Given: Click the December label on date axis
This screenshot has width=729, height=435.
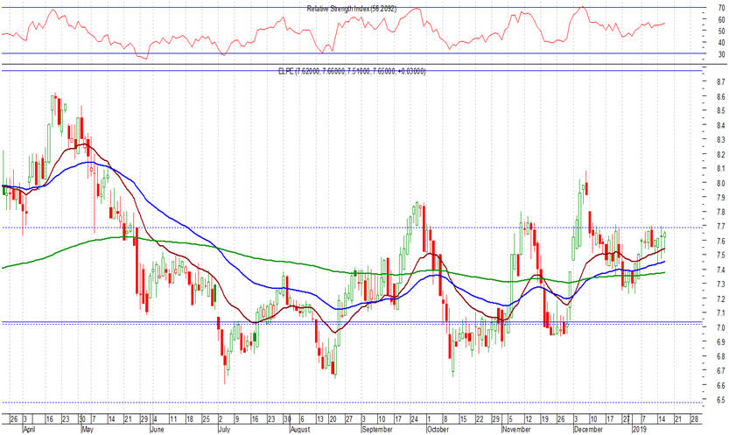Looking at the screenshot, I should pos(589,431).
